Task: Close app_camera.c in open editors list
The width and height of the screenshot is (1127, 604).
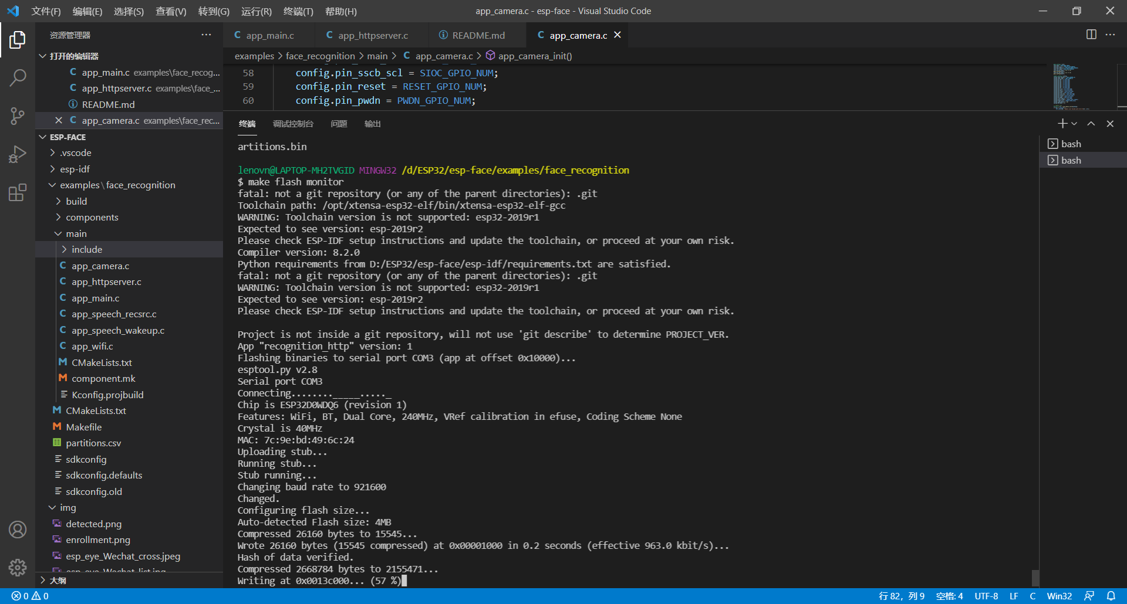Action: click(58, 120)
